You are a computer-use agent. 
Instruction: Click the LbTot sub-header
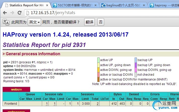(x=105, y=99)
